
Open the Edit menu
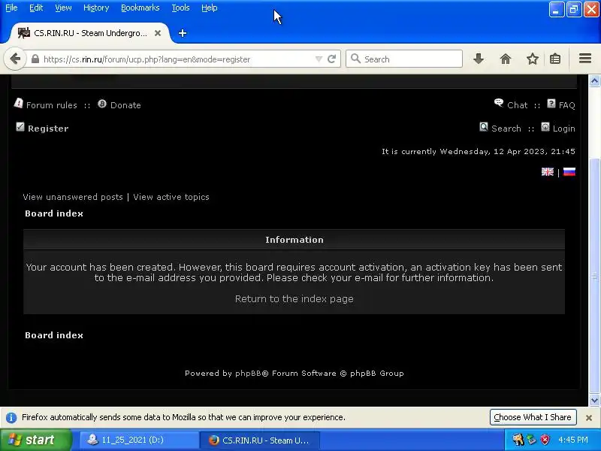(36, 8)
